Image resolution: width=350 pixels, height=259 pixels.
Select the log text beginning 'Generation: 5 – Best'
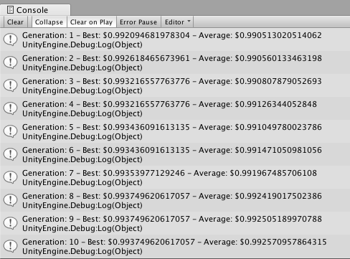[x=172, y=127]
